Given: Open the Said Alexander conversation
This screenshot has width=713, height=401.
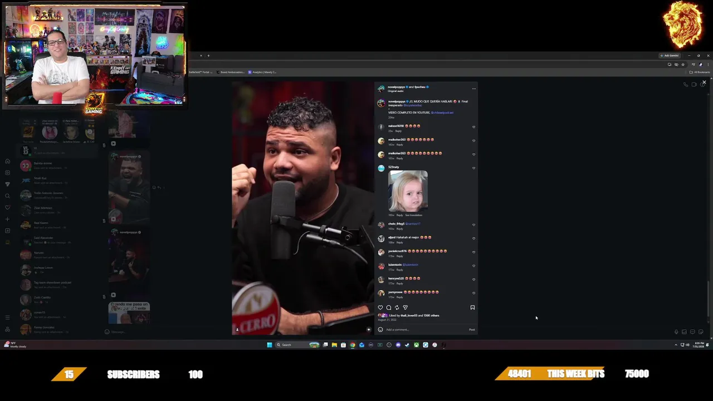Looking at the screenshot, I should [58, 240].
